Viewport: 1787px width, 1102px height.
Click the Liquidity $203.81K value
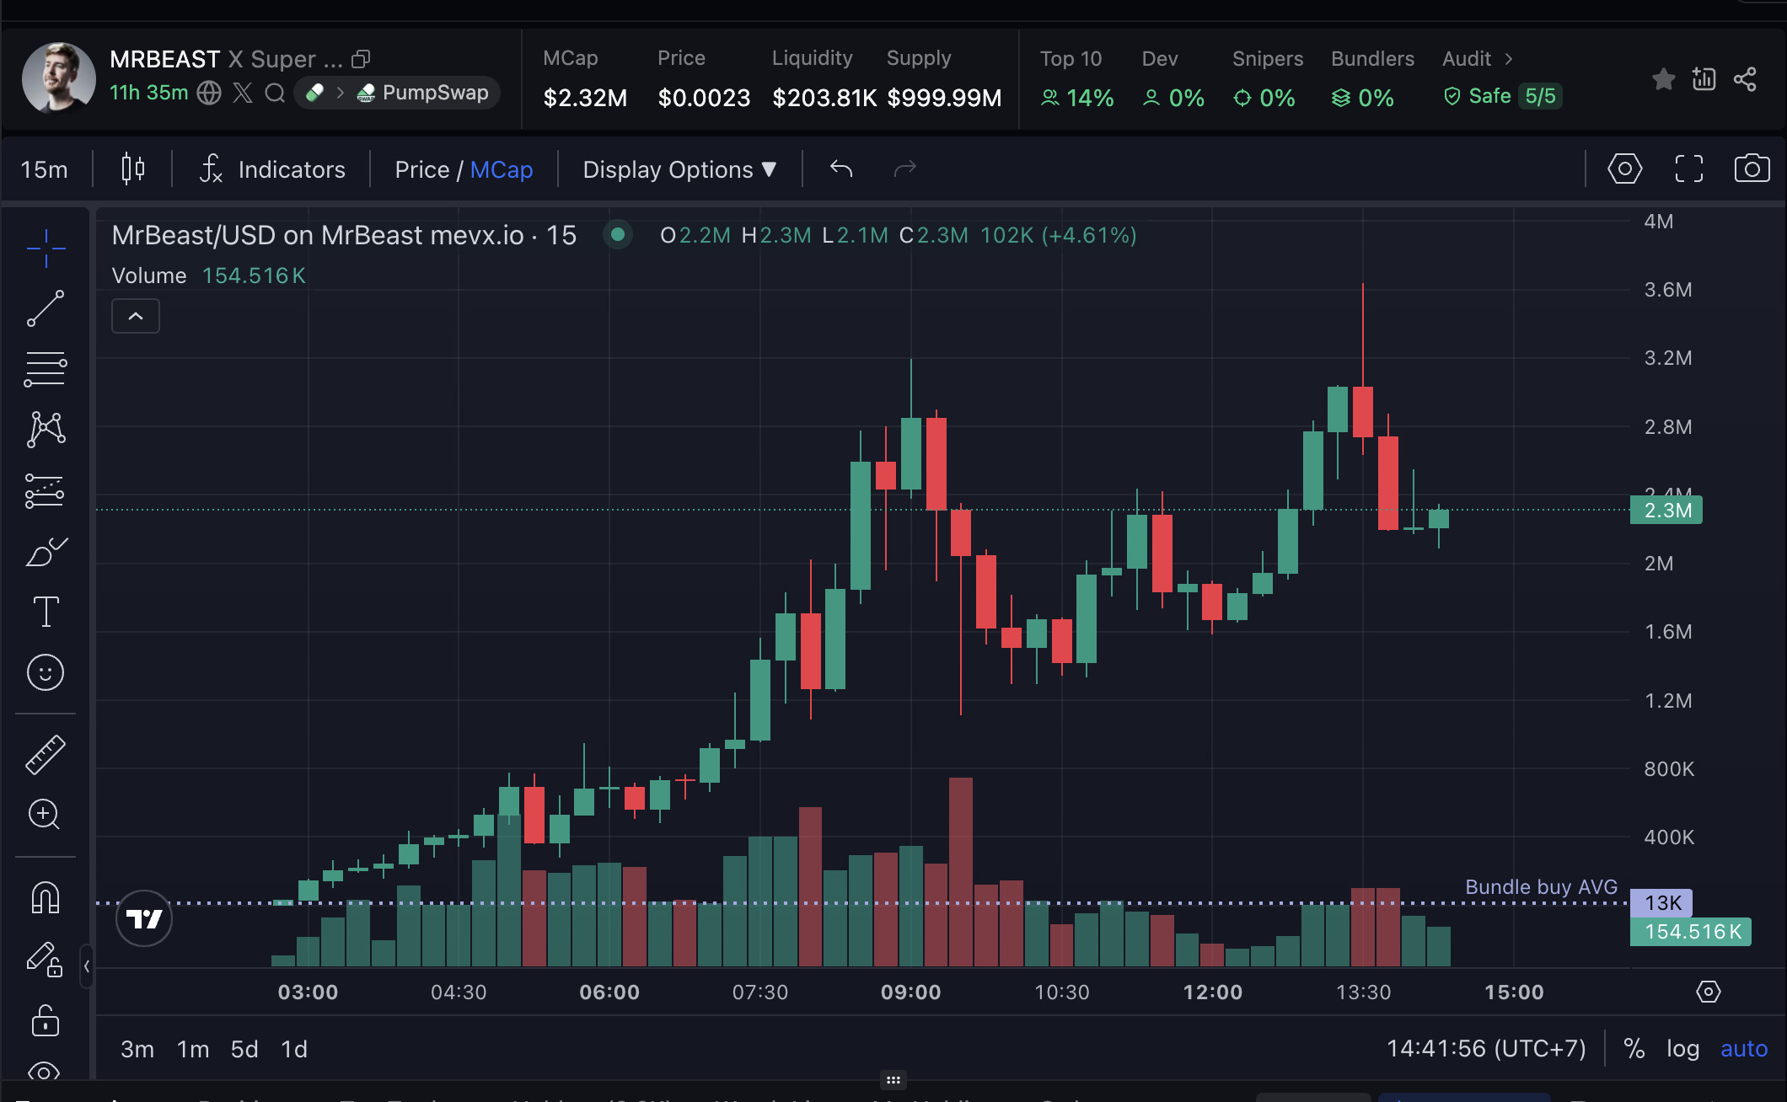click(824, 98)
